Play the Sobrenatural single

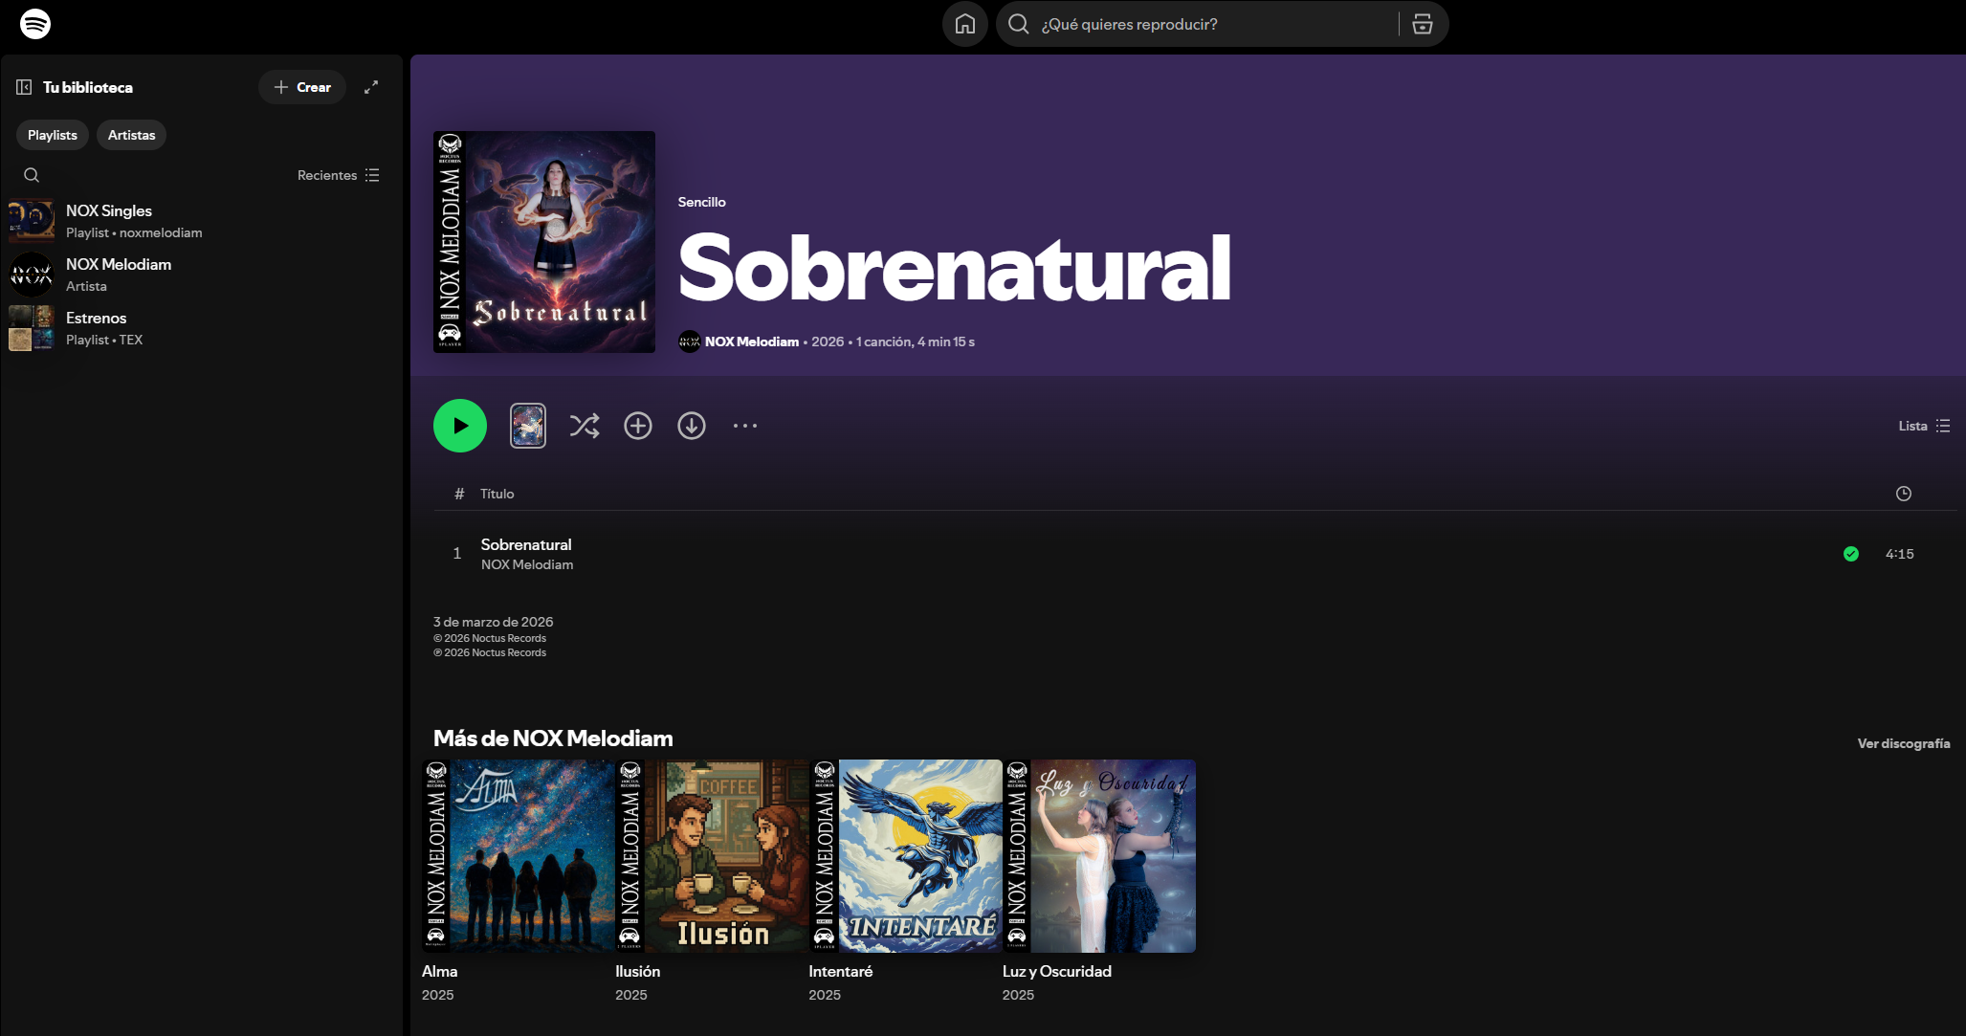click(460, 426)
